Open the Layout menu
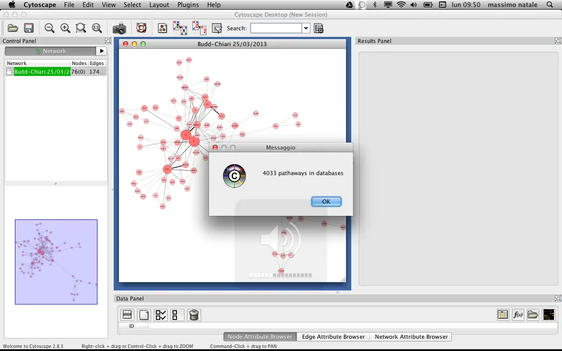562x351 pixels. 159,5
